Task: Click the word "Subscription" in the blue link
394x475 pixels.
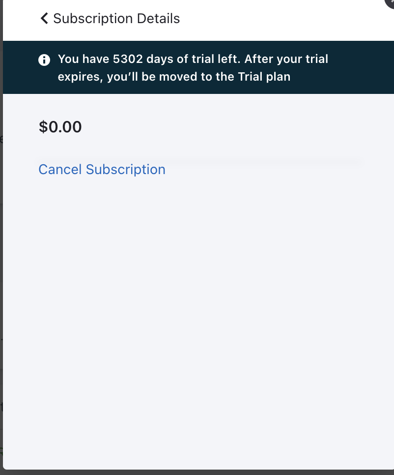Action: tap(125, 170)
